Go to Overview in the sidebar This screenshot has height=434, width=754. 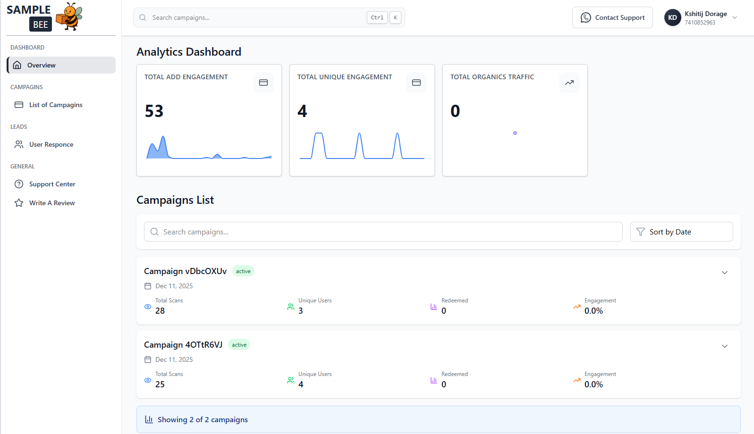click(61, 65)
